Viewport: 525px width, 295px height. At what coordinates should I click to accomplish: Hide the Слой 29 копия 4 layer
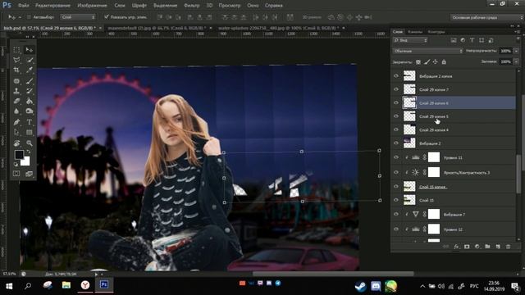point(396,129)
